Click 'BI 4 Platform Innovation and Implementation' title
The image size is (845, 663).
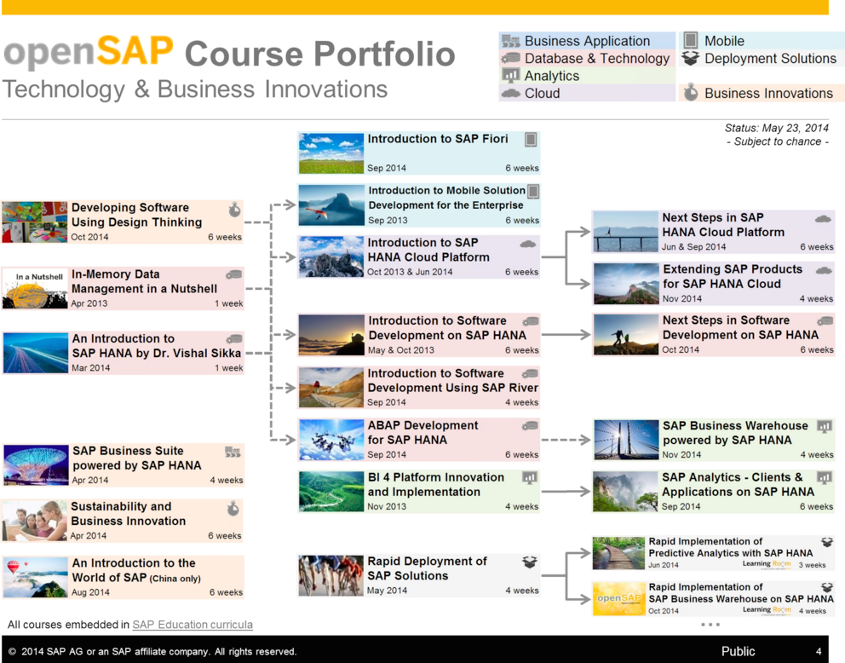[436, 485]
